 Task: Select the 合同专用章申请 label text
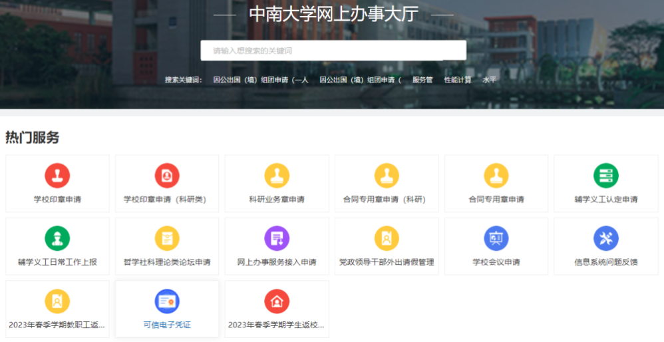(496, 200)
